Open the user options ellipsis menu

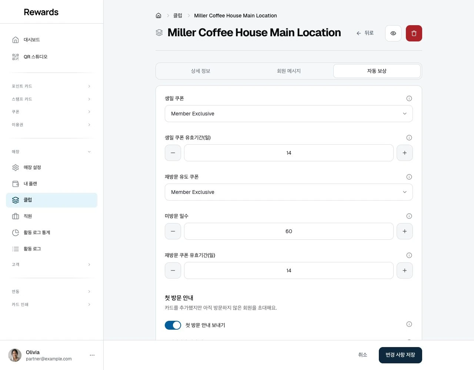coord(92,355)
